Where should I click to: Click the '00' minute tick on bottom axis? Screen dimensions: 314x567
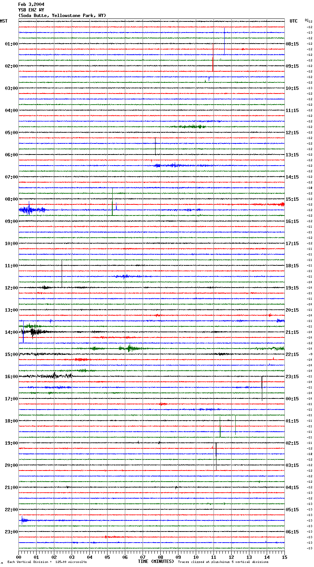(18, 557)
